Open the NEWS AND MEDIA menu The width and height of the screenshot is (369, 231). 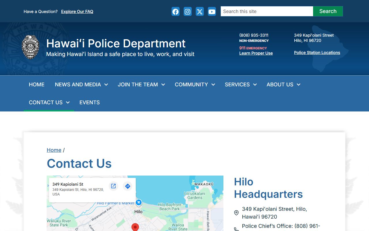[78, 85]
